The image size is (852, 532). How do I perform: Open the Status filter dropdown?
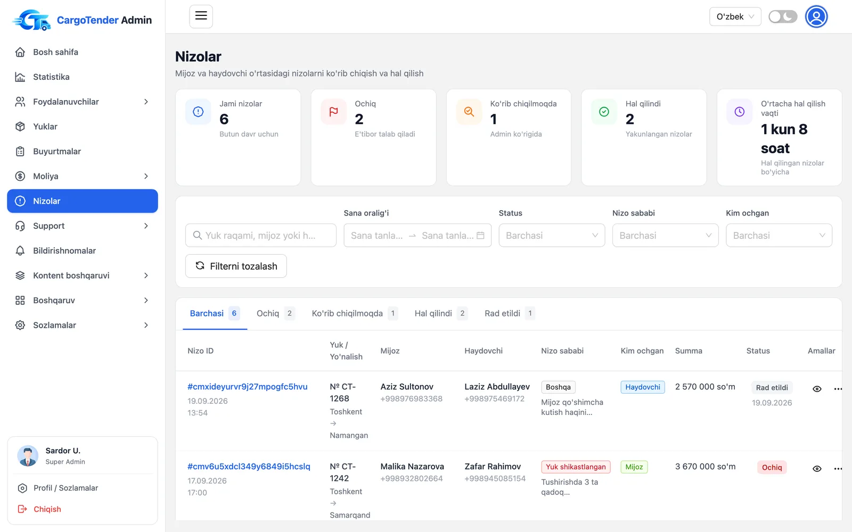552,235
